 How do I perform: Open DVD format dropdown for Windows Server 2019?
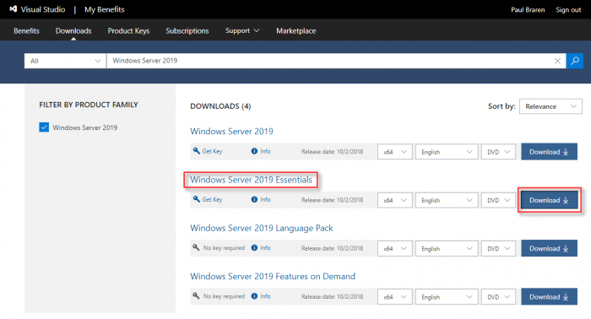click(498, 152)
